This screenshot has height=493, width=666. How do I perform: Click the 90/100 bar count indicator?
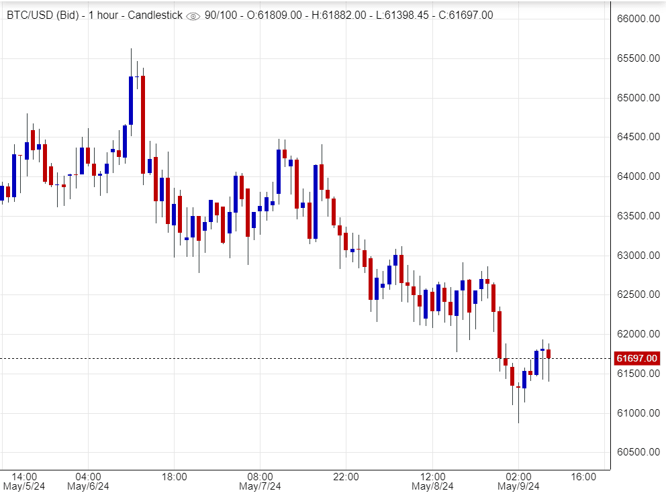219,15
